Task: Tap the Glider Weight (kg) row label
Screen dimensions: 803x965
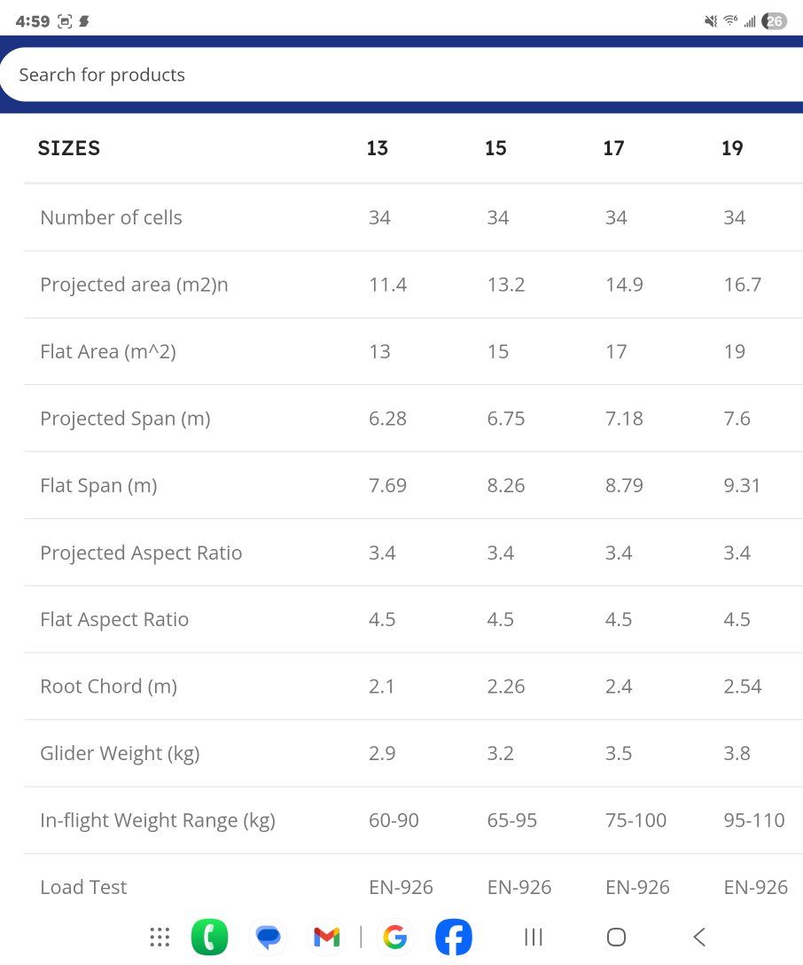Action: pyautogui.click(x=120, y=753)
